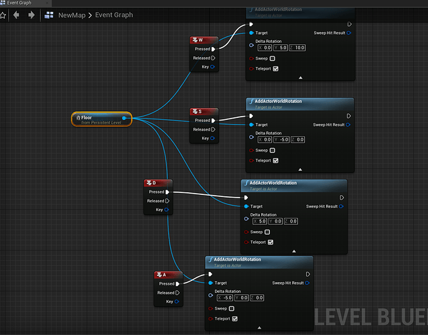The image size is (428, 335).
Task: Toggle Teleport checkbox on the D rotation node
Action: pyautogui.click(x=270, y=242)
